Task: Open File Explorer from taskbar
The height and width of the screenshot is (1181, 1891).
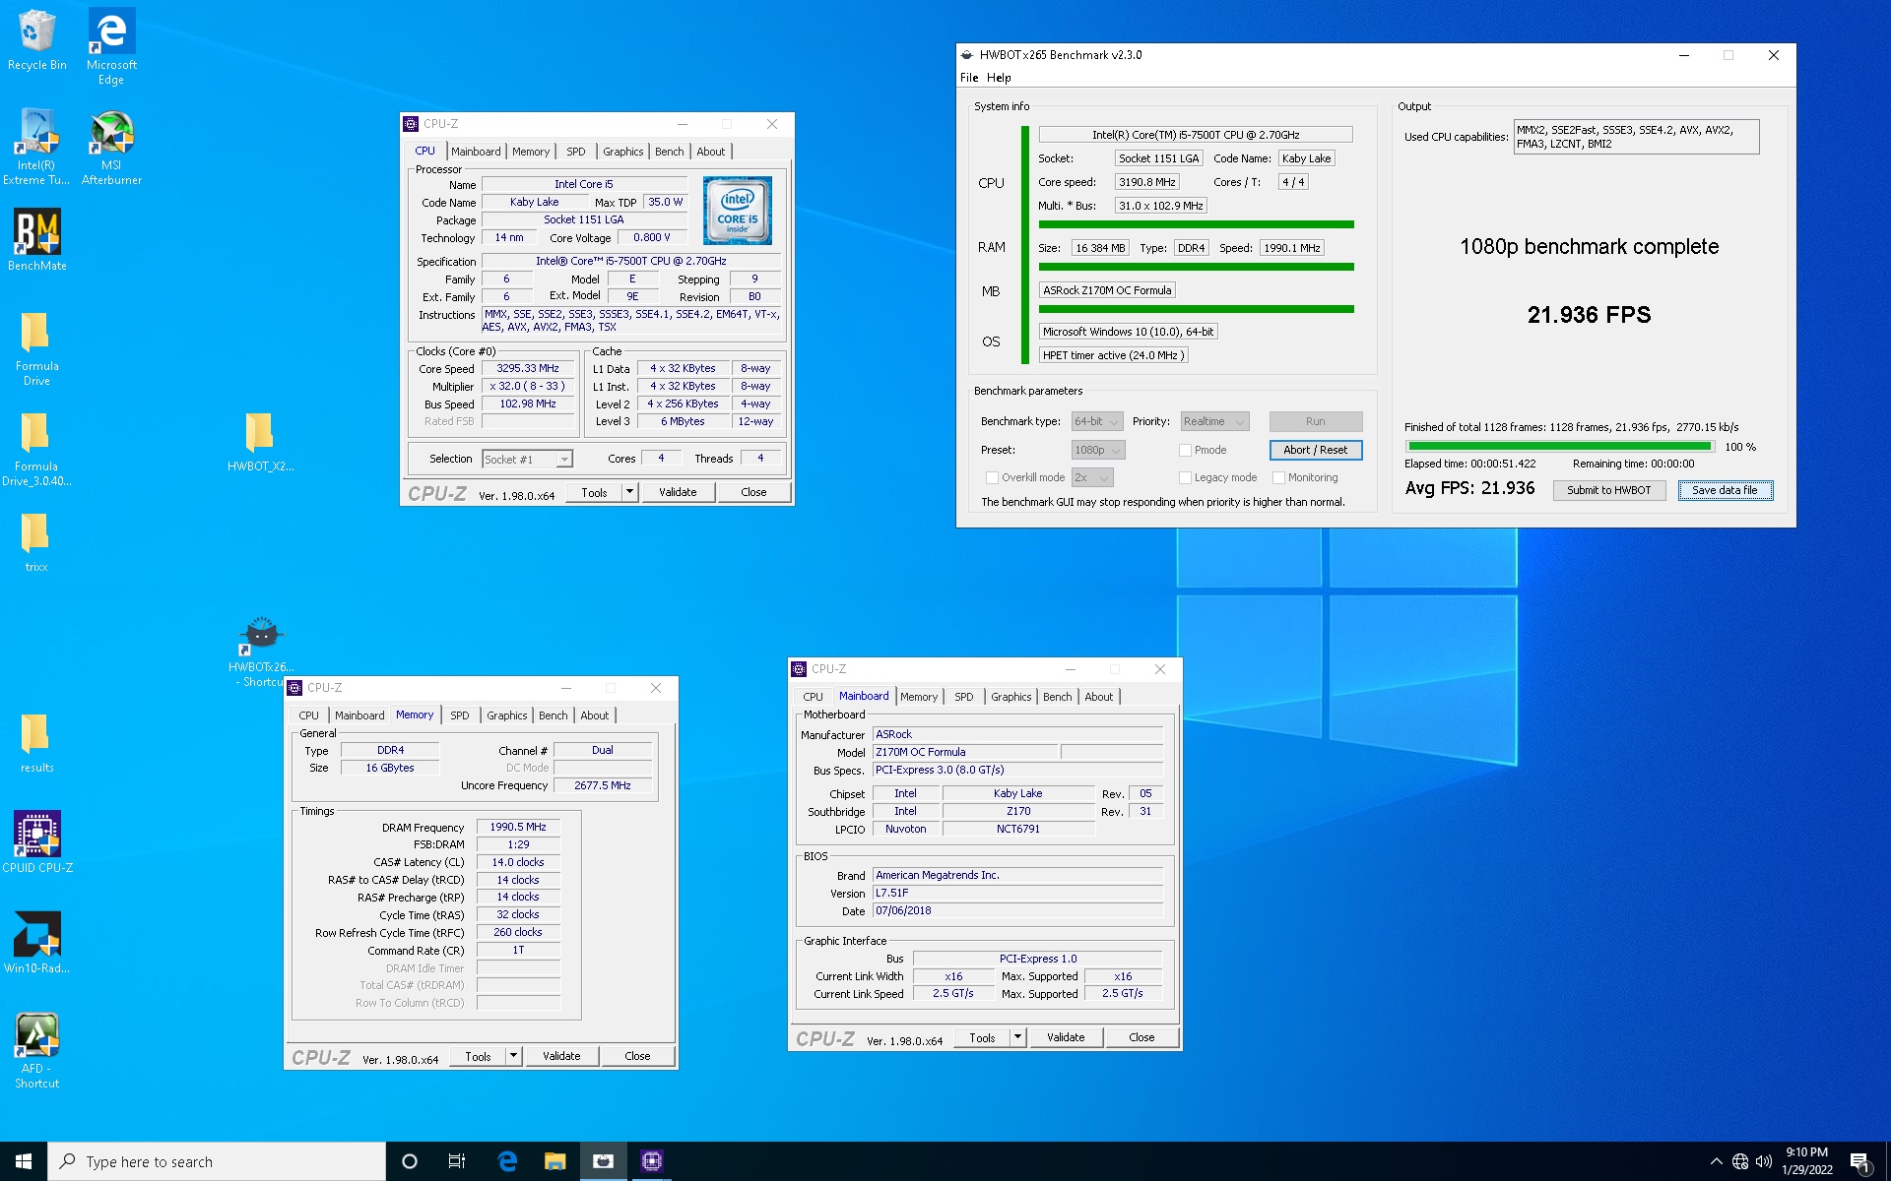Action: (555, 1161)
